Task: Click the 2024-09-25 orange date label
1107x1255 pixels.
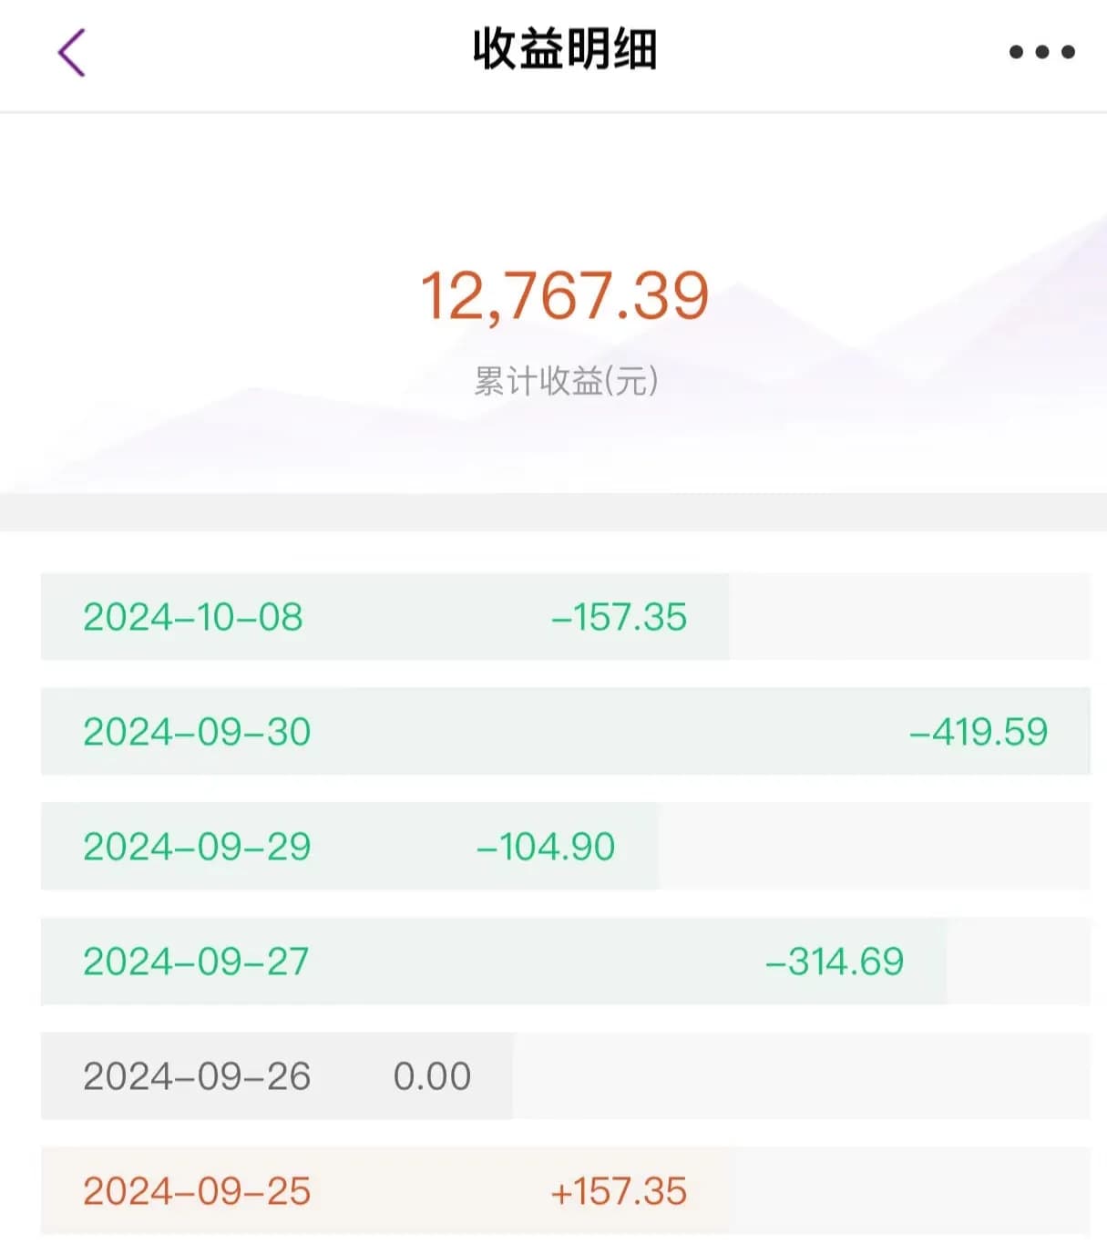Action: coord(197,1191)
